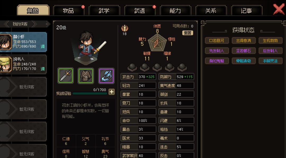Open the 关系 tab

pos(211,11)
